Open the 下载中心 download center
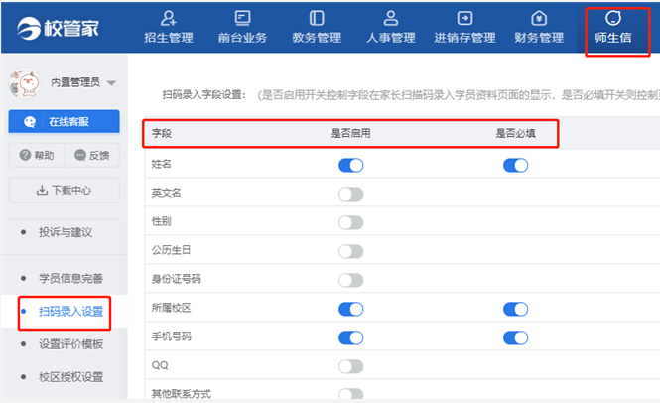 pos(64,190)
